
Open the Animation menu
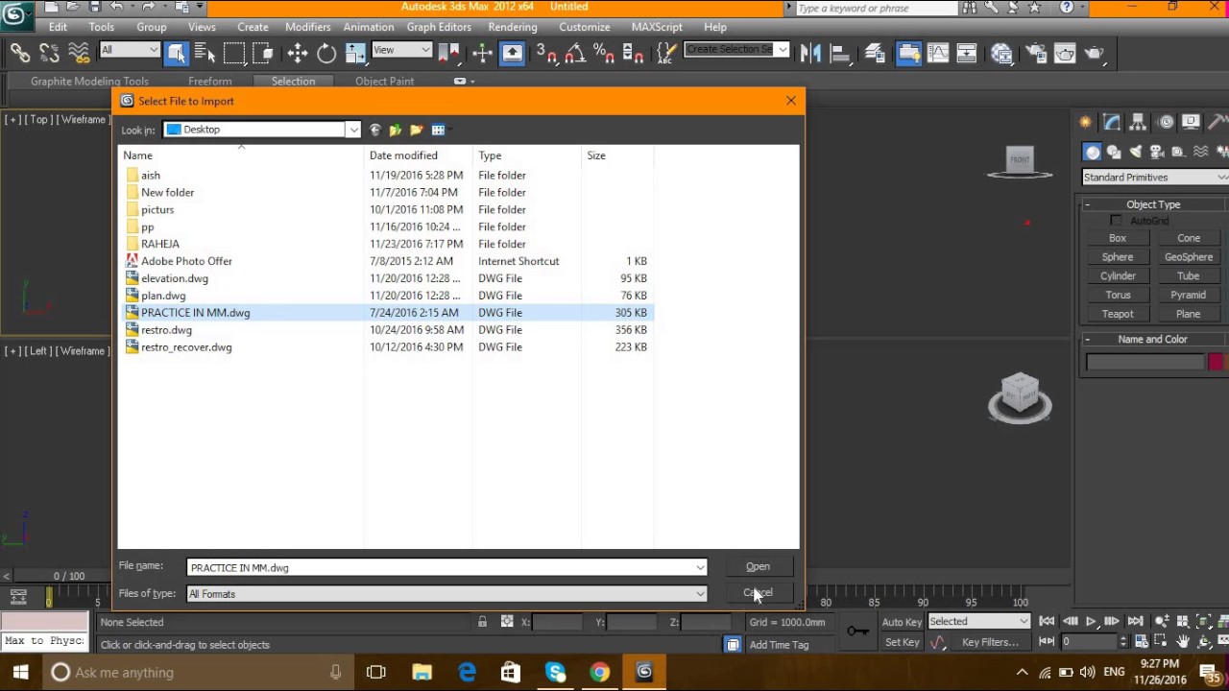point(369,27)
